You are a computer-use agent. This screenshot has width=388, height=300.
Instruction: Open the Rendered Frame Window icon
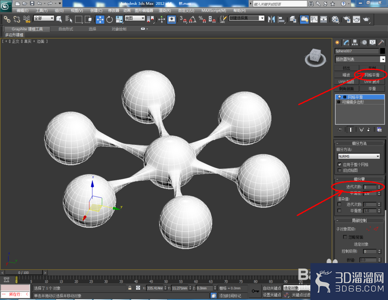point(357,19)
